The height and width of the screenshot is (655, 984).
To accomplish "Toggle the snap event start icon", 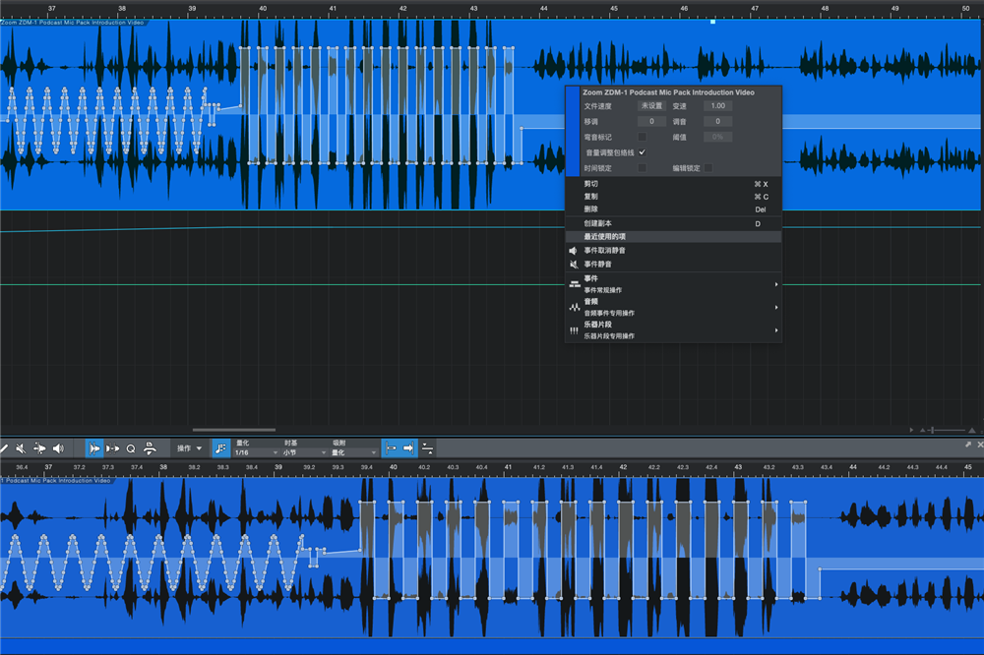I will [391, 447].
